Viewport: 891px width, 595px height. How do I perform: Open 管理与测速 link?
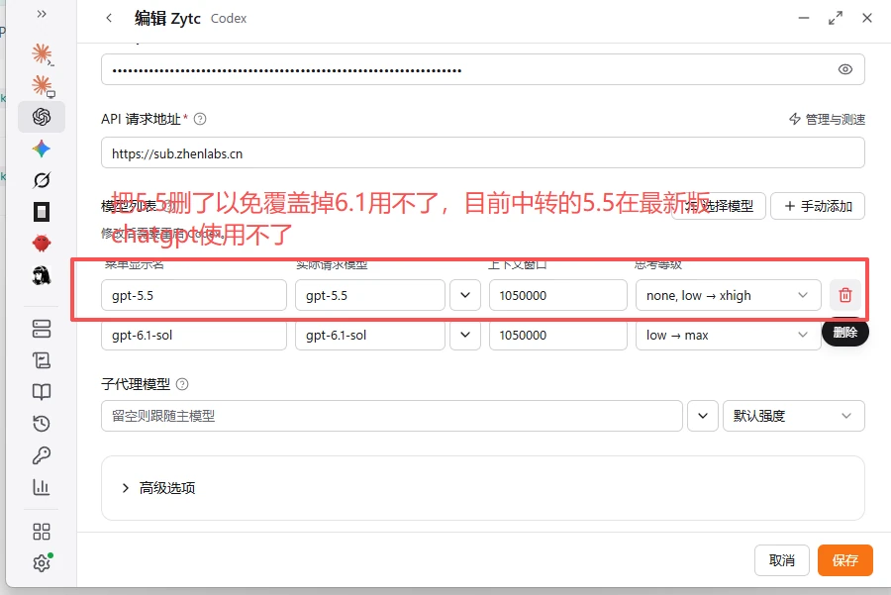[828, 120]
